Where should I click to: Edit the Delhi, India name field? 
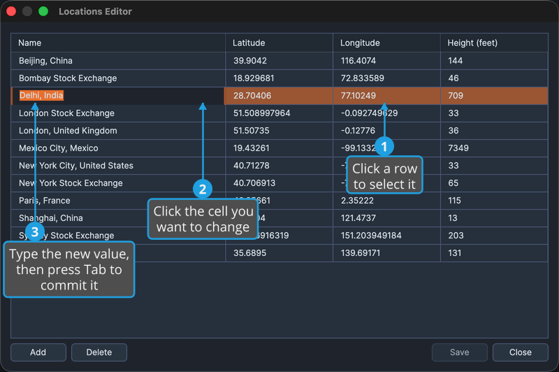118,96
